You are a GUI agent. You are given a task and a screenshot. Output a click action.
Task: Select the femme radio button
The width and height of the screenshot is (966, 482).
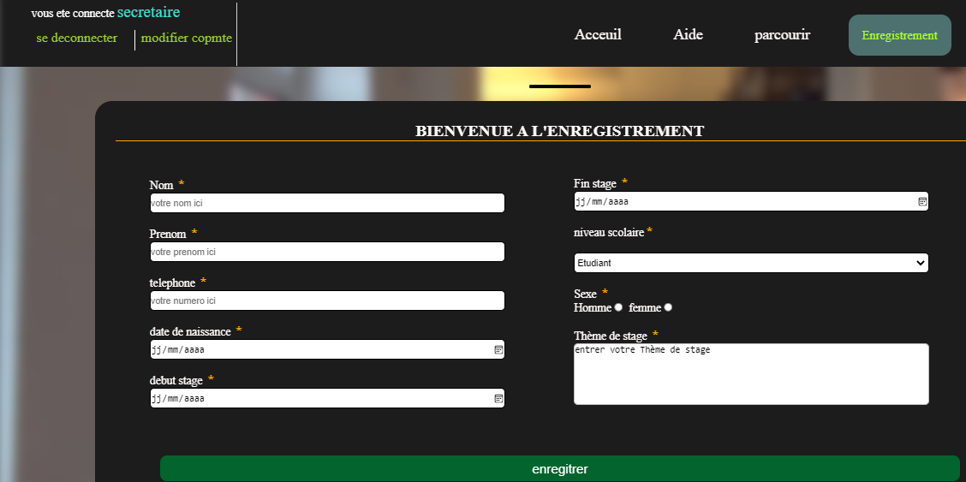click(x=668, y=307)
